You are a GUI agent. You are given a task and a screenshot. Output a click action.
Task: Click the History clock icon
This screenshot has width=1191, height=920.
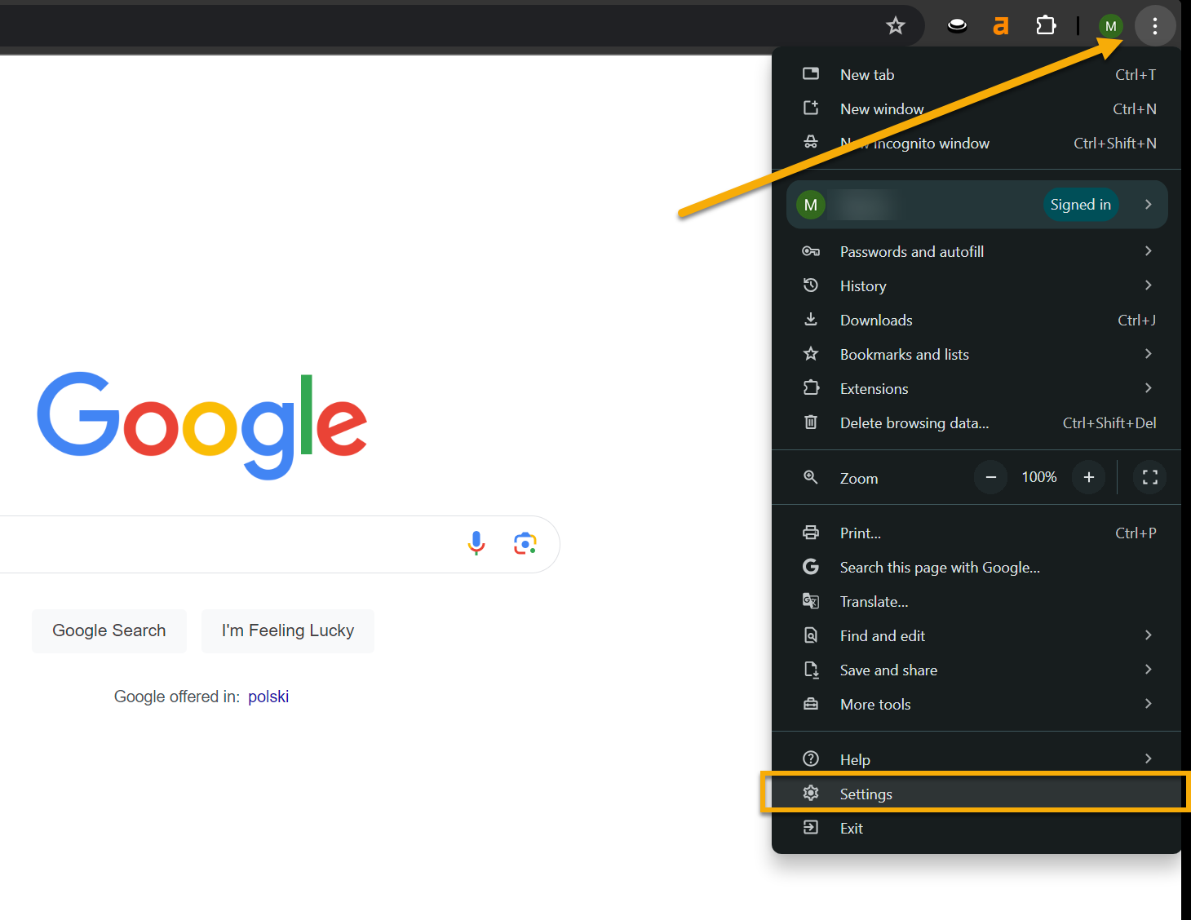(x=811, y=285)
